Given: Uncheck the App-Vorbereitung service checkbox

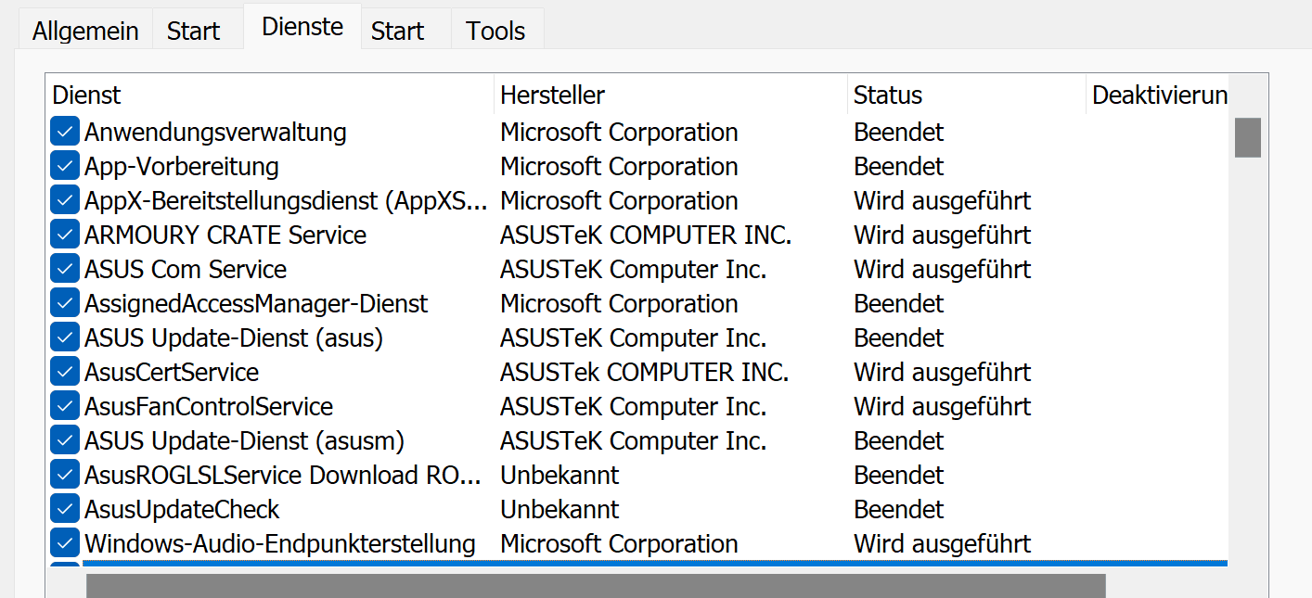Looking at the screenshot, I should coord(64,166).
